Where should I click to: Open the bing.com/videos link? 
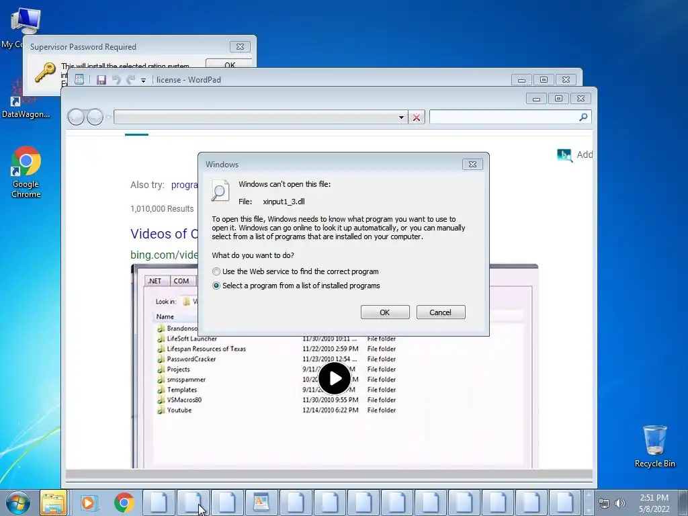pyautogui.click(x=164, y=255)
